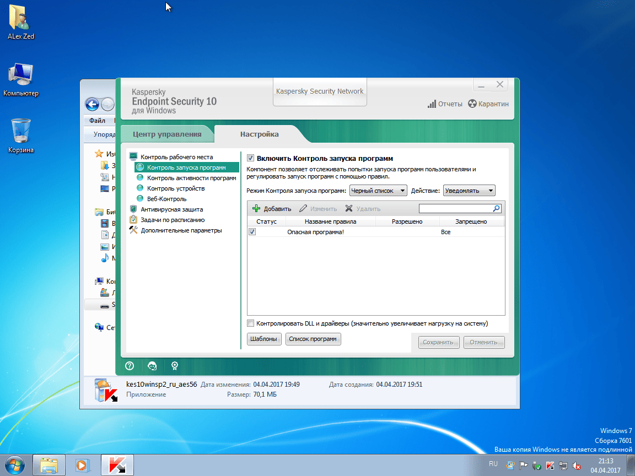Click the Kaspersky Security Network panel
Viewport: 635px width, 476px height.
(320, 91)
